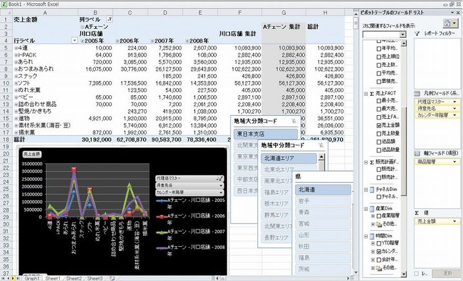Click field list scroll up arrow
The width and height of the screenshot is (463, 281).
tap(404, 43)
